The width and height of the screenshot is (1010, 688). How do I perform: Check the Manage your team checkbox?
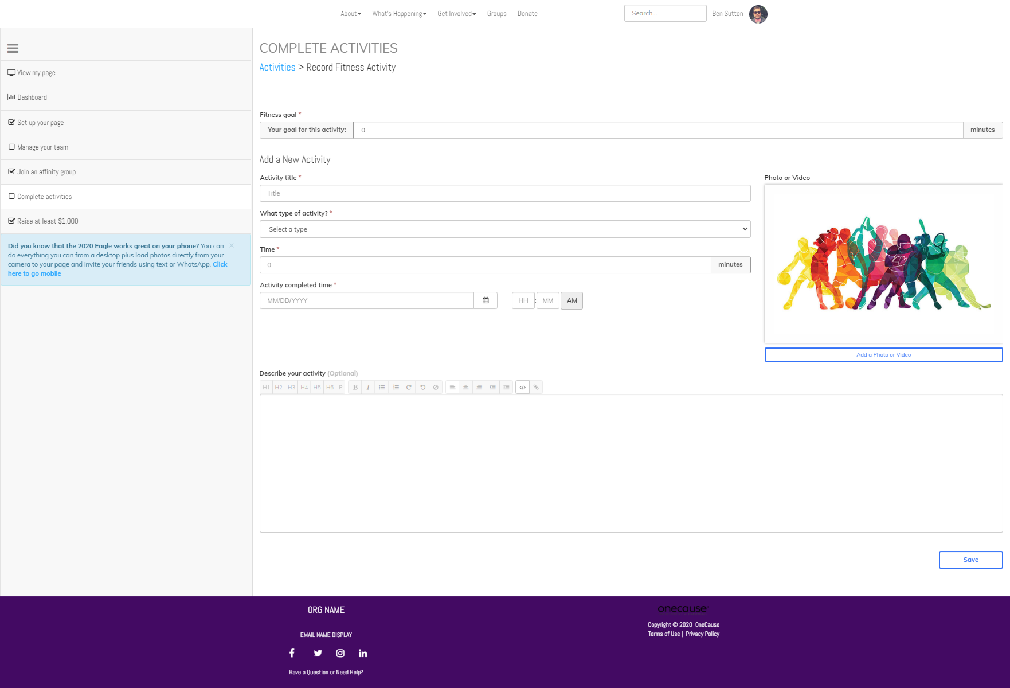pos(11,147)
